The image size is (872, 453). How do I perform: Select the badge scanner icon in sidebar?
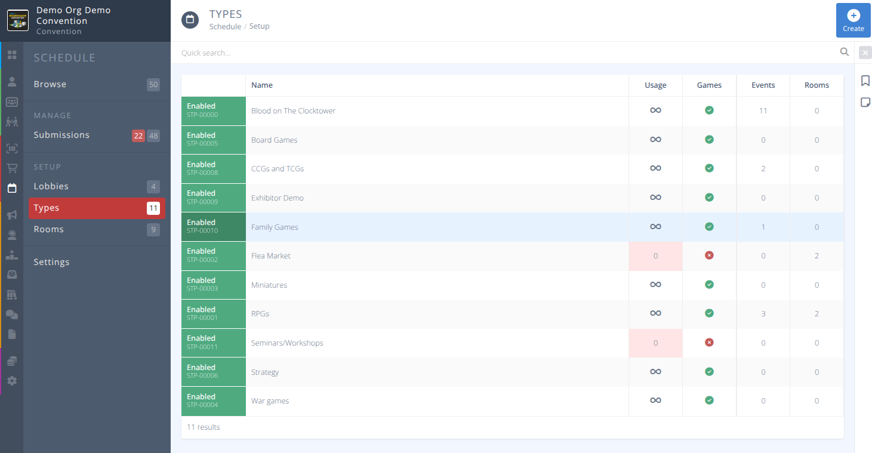[x=12, y=148]
